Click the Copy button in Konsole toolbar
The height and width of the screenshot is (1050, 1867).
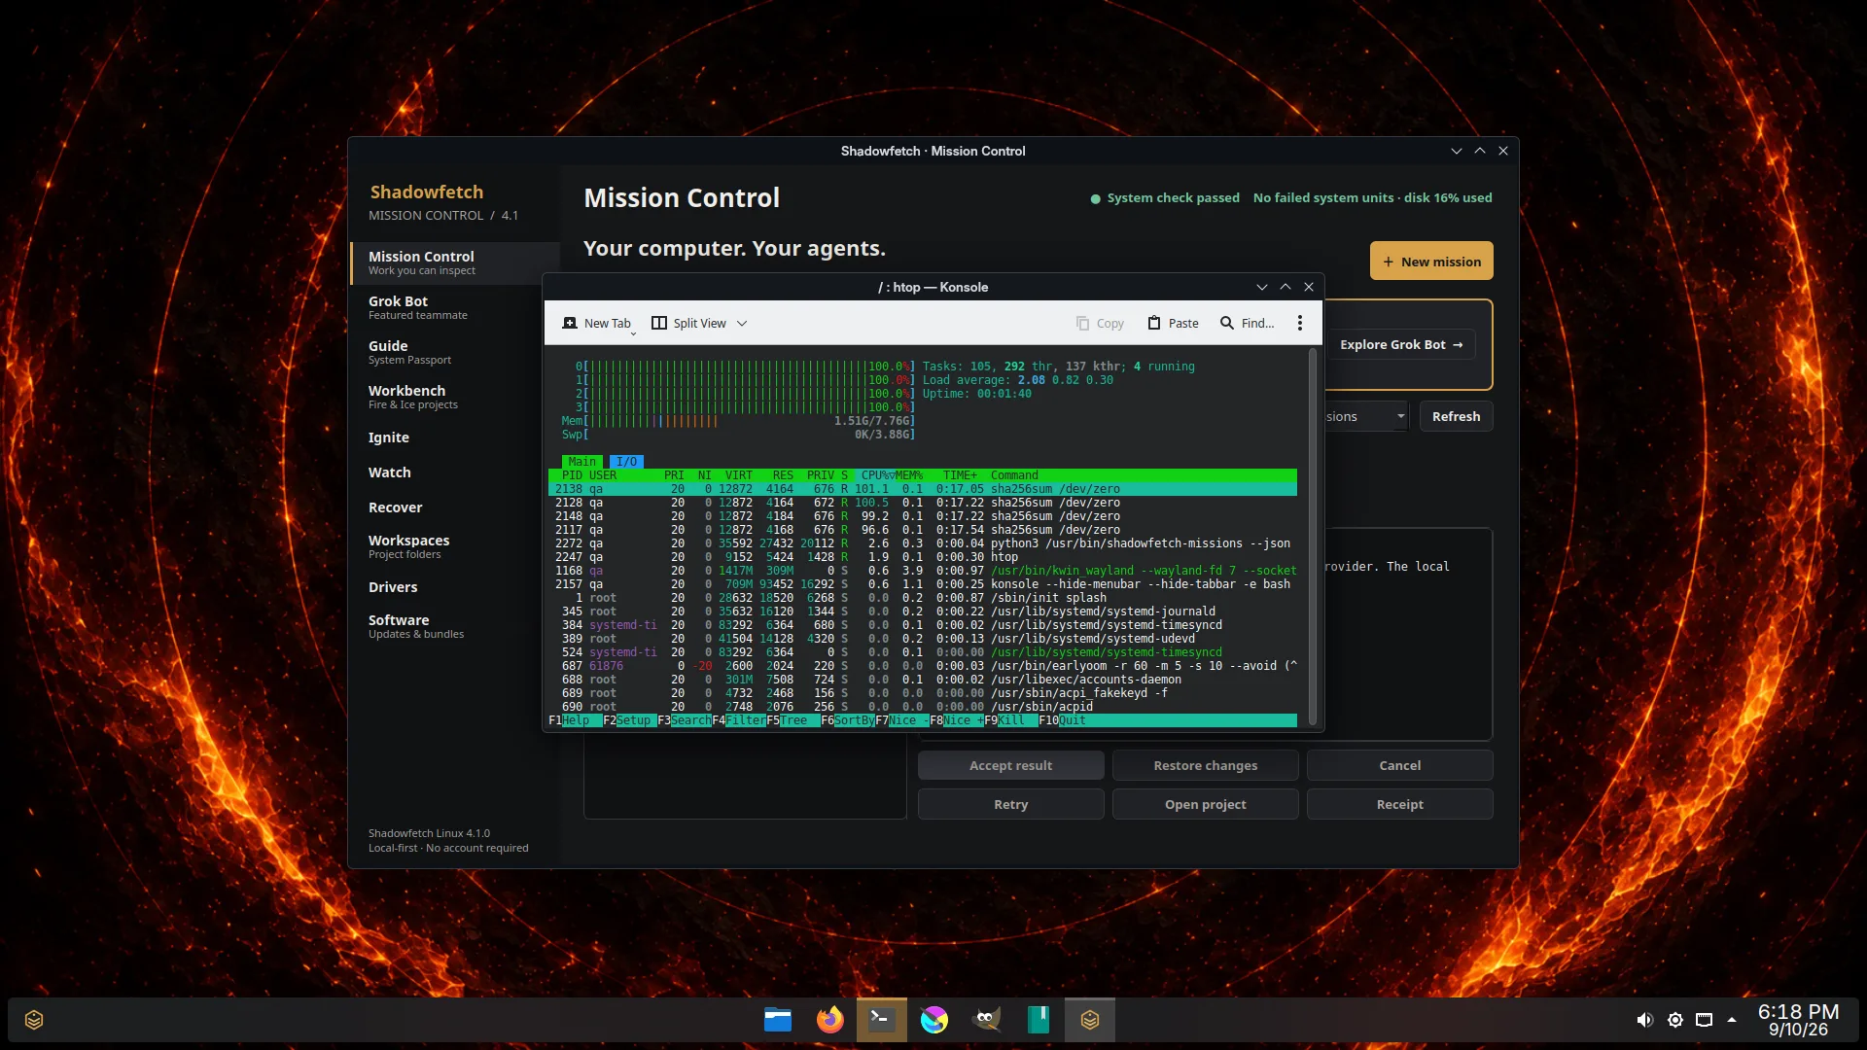pyautogui.click(x=1100, y=323)
